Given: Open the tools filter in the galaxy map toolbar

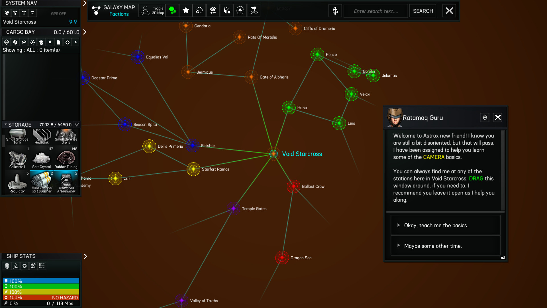Looking at the screenshot, I should pyautogui.click(x=213, y=11).
